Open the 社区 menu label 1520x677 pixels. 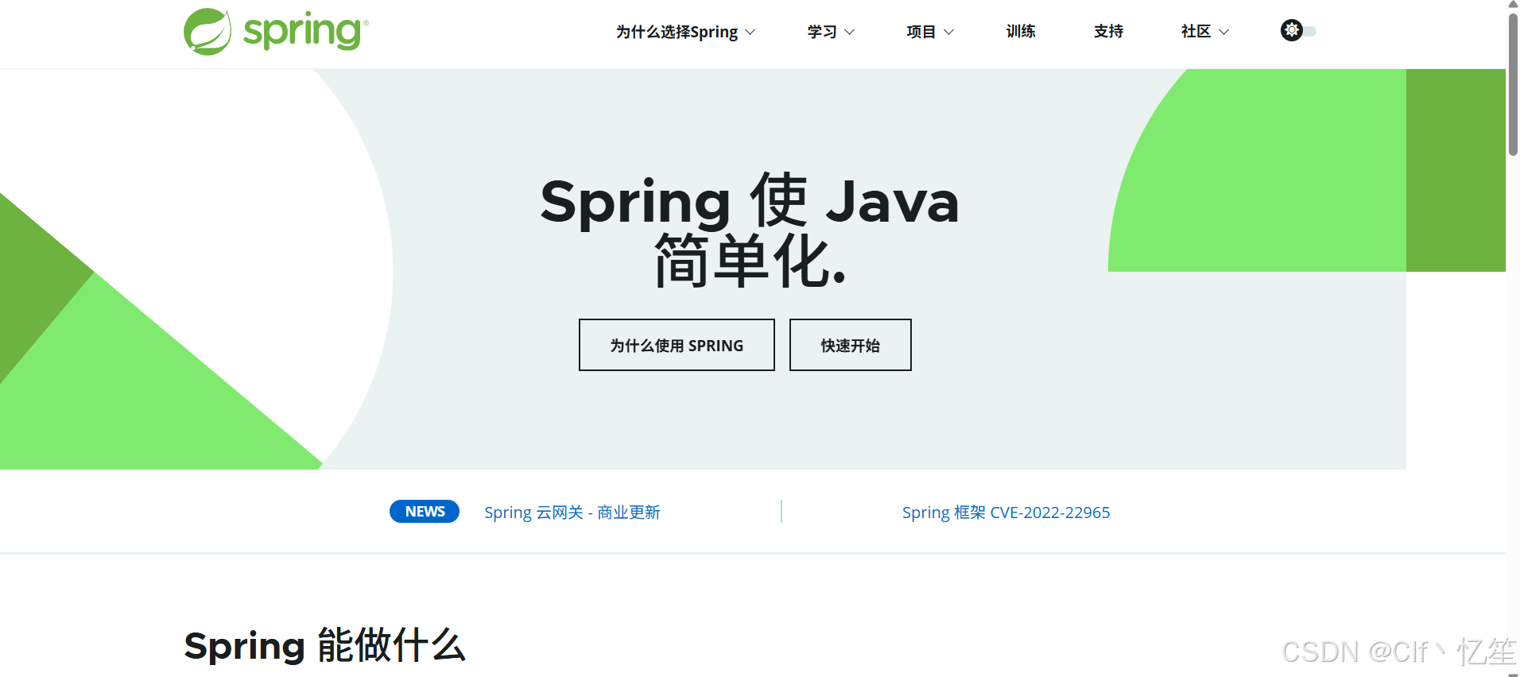[1196, 32]
